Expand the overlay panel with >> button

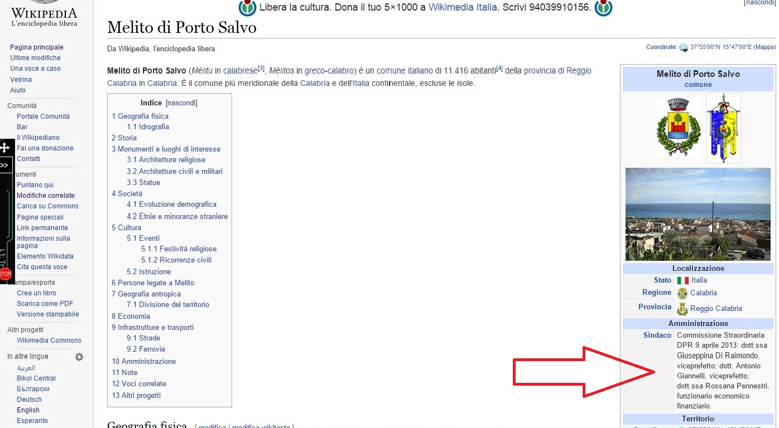pyautogui.click(x=4, y=166)
